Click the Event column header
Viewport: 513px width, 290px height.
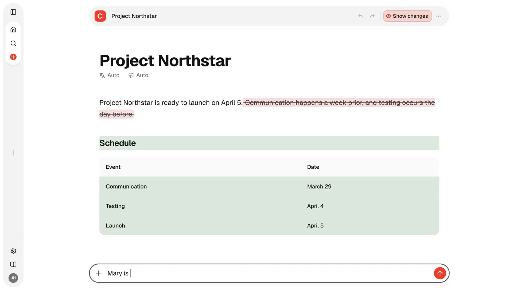point(113,167)
